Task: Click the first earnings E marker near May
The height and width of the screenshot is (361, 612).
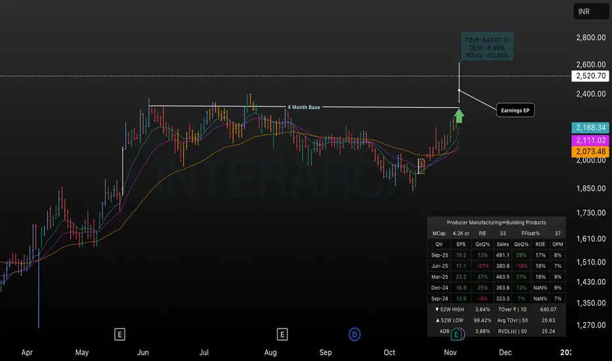Action: [x=120, y=335]
